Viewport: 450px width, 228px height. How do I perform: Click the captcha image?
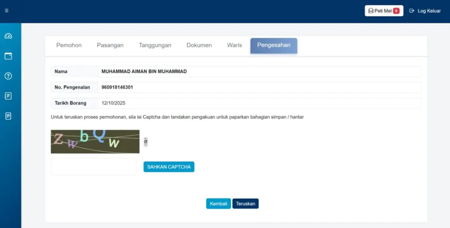95,142
